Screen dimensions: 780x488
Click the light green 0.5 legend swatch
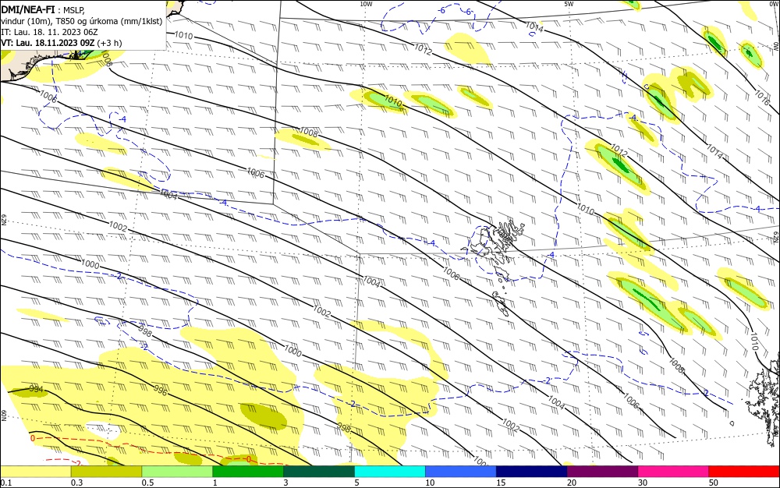pyautogui.click(x=177, y=472)
